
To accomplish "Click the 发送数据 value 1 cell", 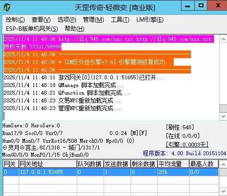I will click(118, 172).
